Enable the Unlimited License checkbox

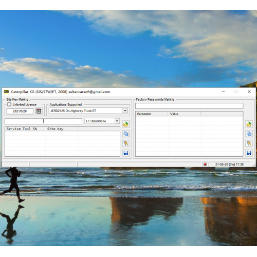click(x=9, y=104)
